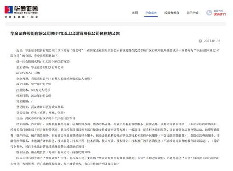
Task: Click the 企业类型 有限责任公司 line
Action: point(54,79)
